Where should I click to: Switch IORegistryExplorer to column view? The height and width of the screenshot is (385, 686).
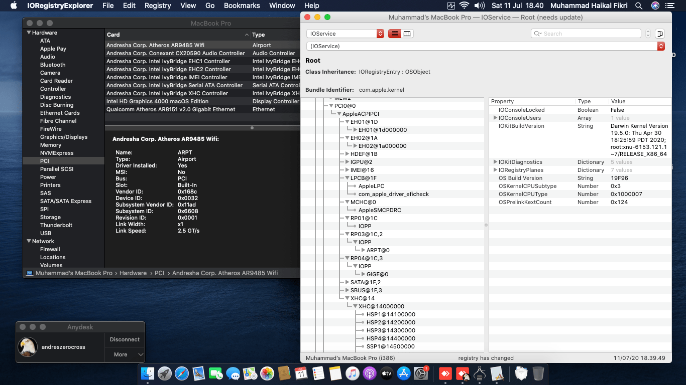(x=407, y=34)
